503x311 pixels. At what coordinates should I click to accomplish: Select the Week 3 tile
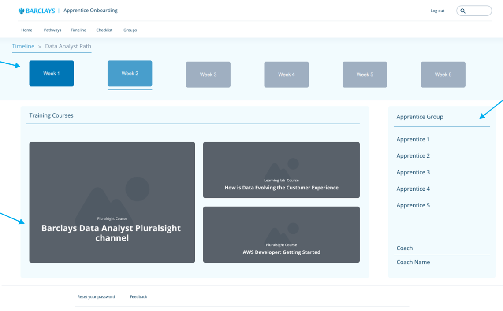(208, 74)
